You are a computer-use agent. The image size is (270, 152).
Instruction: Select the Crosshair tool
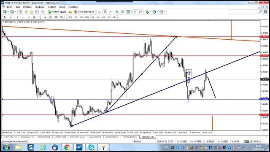pyautogui.click(x=11, y=17)
